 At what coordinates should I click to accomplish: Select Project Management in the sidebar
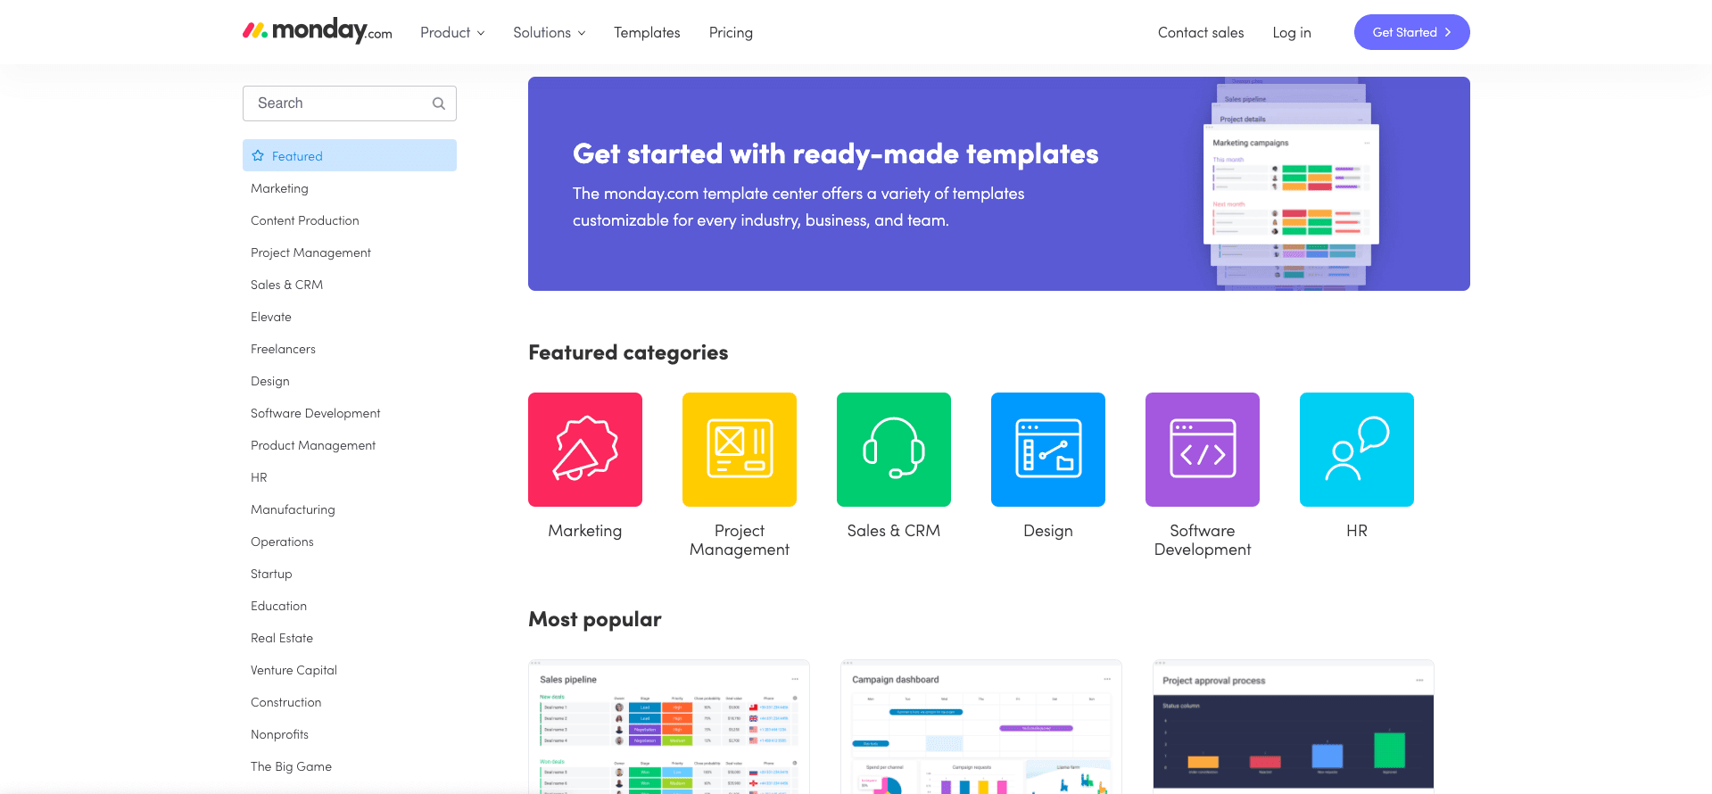tap(310, 252)
